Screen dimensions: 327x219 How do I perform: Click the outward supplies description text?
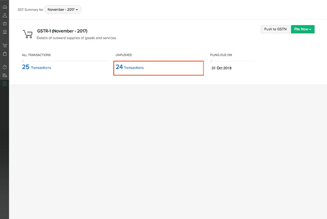tap(76, 38)
